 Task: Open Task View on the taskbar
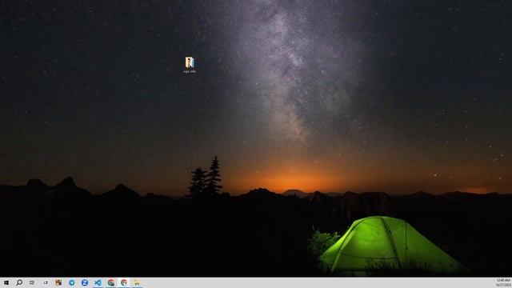coord(32,282)
